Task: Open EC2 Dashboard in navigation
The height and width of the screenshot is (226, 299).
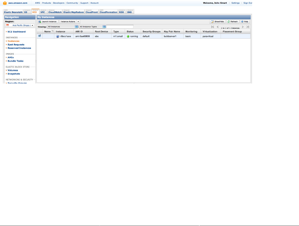Action: [x=16, y=32]
